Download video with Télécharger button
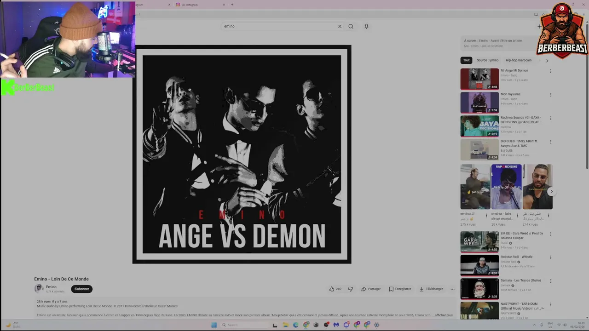The width and height of the screenshot is (589, 331). click(431, 289)
